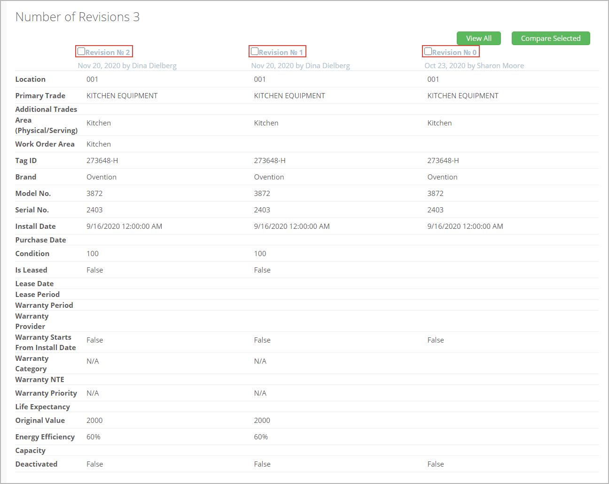Click the Number of Revisions 3 heading
The width and height of the screenshot is (609, 484).
tap(78, 17)
